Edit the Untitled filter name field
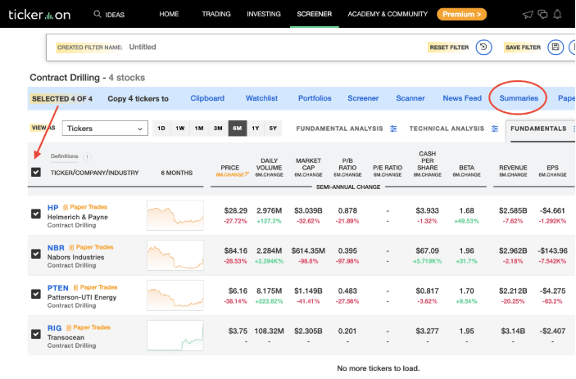Screen dimensions: 576x379 coord(143,47)
